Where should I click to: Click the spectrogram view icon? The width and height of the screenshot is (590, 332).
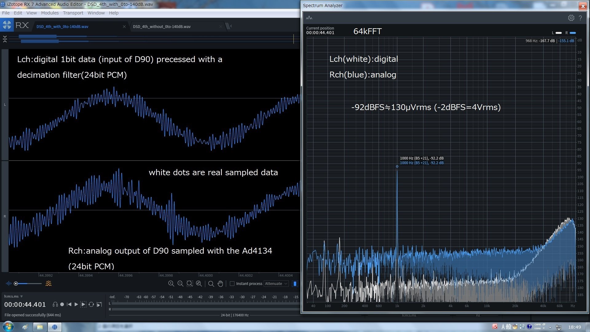point(49,283)
